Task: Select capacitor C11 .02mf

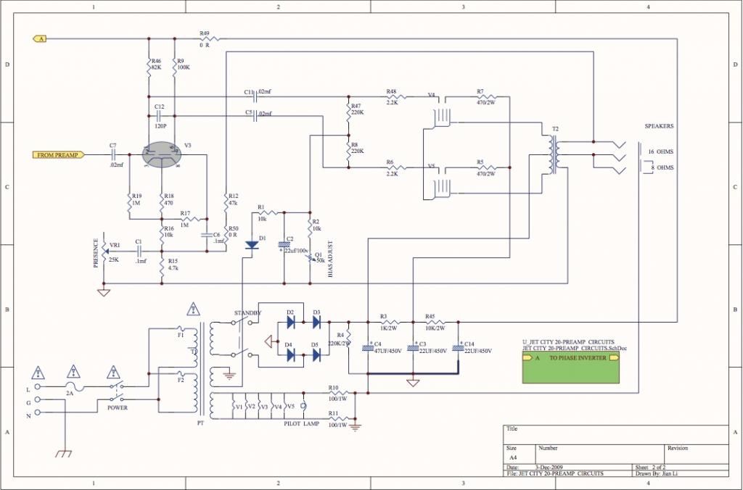Action: (x=255, y=96)
